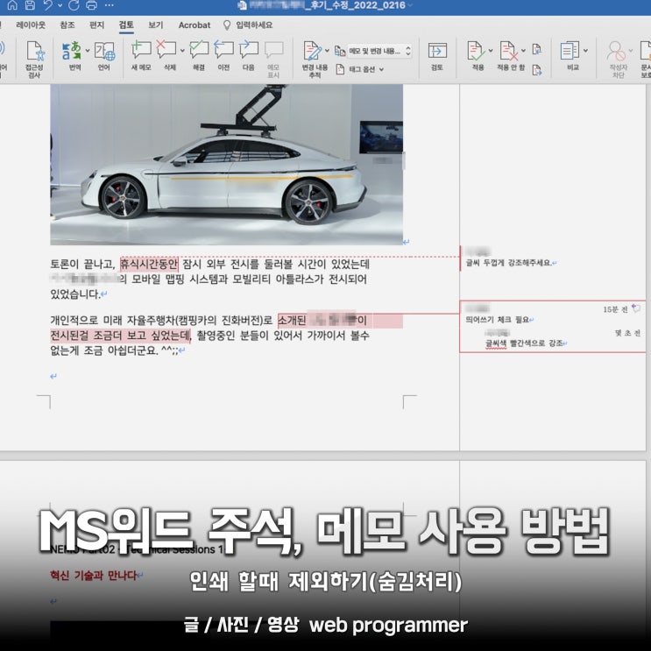Screen dimensions: 651x651
Task: Accept the change with 적용 icon
Action: pyautogui.click(x=476, y=51)
